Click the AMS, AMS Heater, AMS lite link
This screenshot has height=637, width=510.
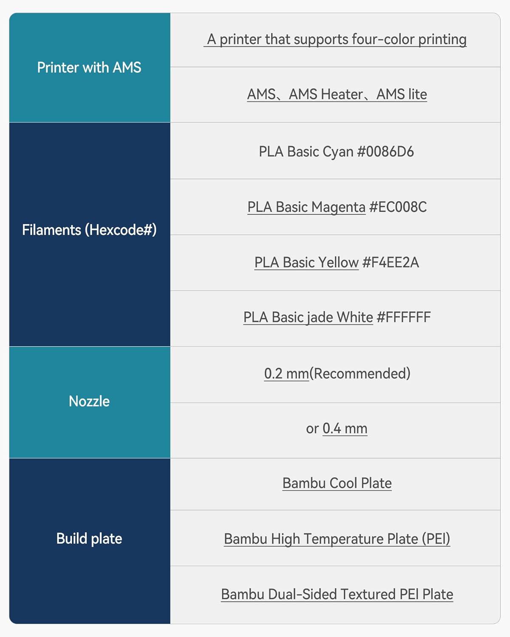[x=337, y=94]
